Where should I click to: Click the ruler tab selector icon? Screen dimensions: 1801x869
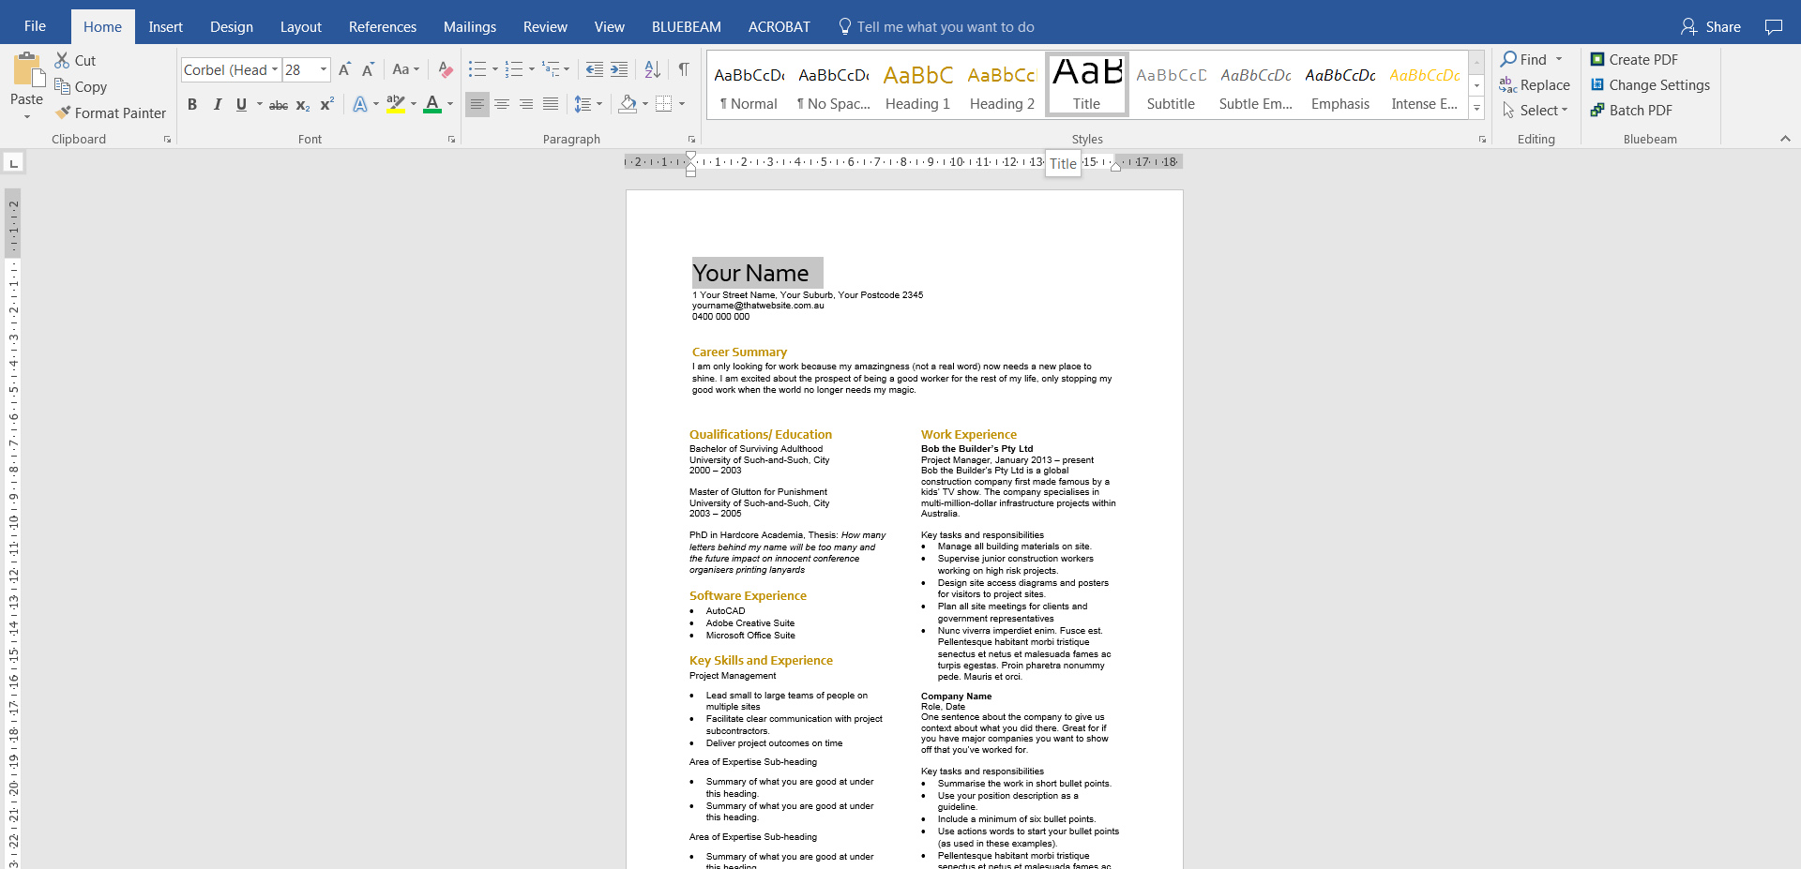click(13, 163)
